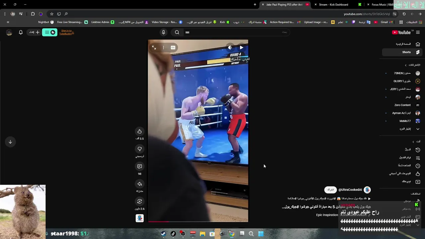The height and width of the screenshot is (239, 425).
Task: Open the Create (إنشاء) button
Action: (x=35, y=32)
